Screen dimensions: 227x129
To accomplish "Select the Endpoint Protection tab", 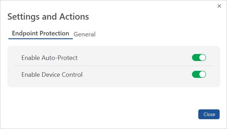I will pos(41,33).
